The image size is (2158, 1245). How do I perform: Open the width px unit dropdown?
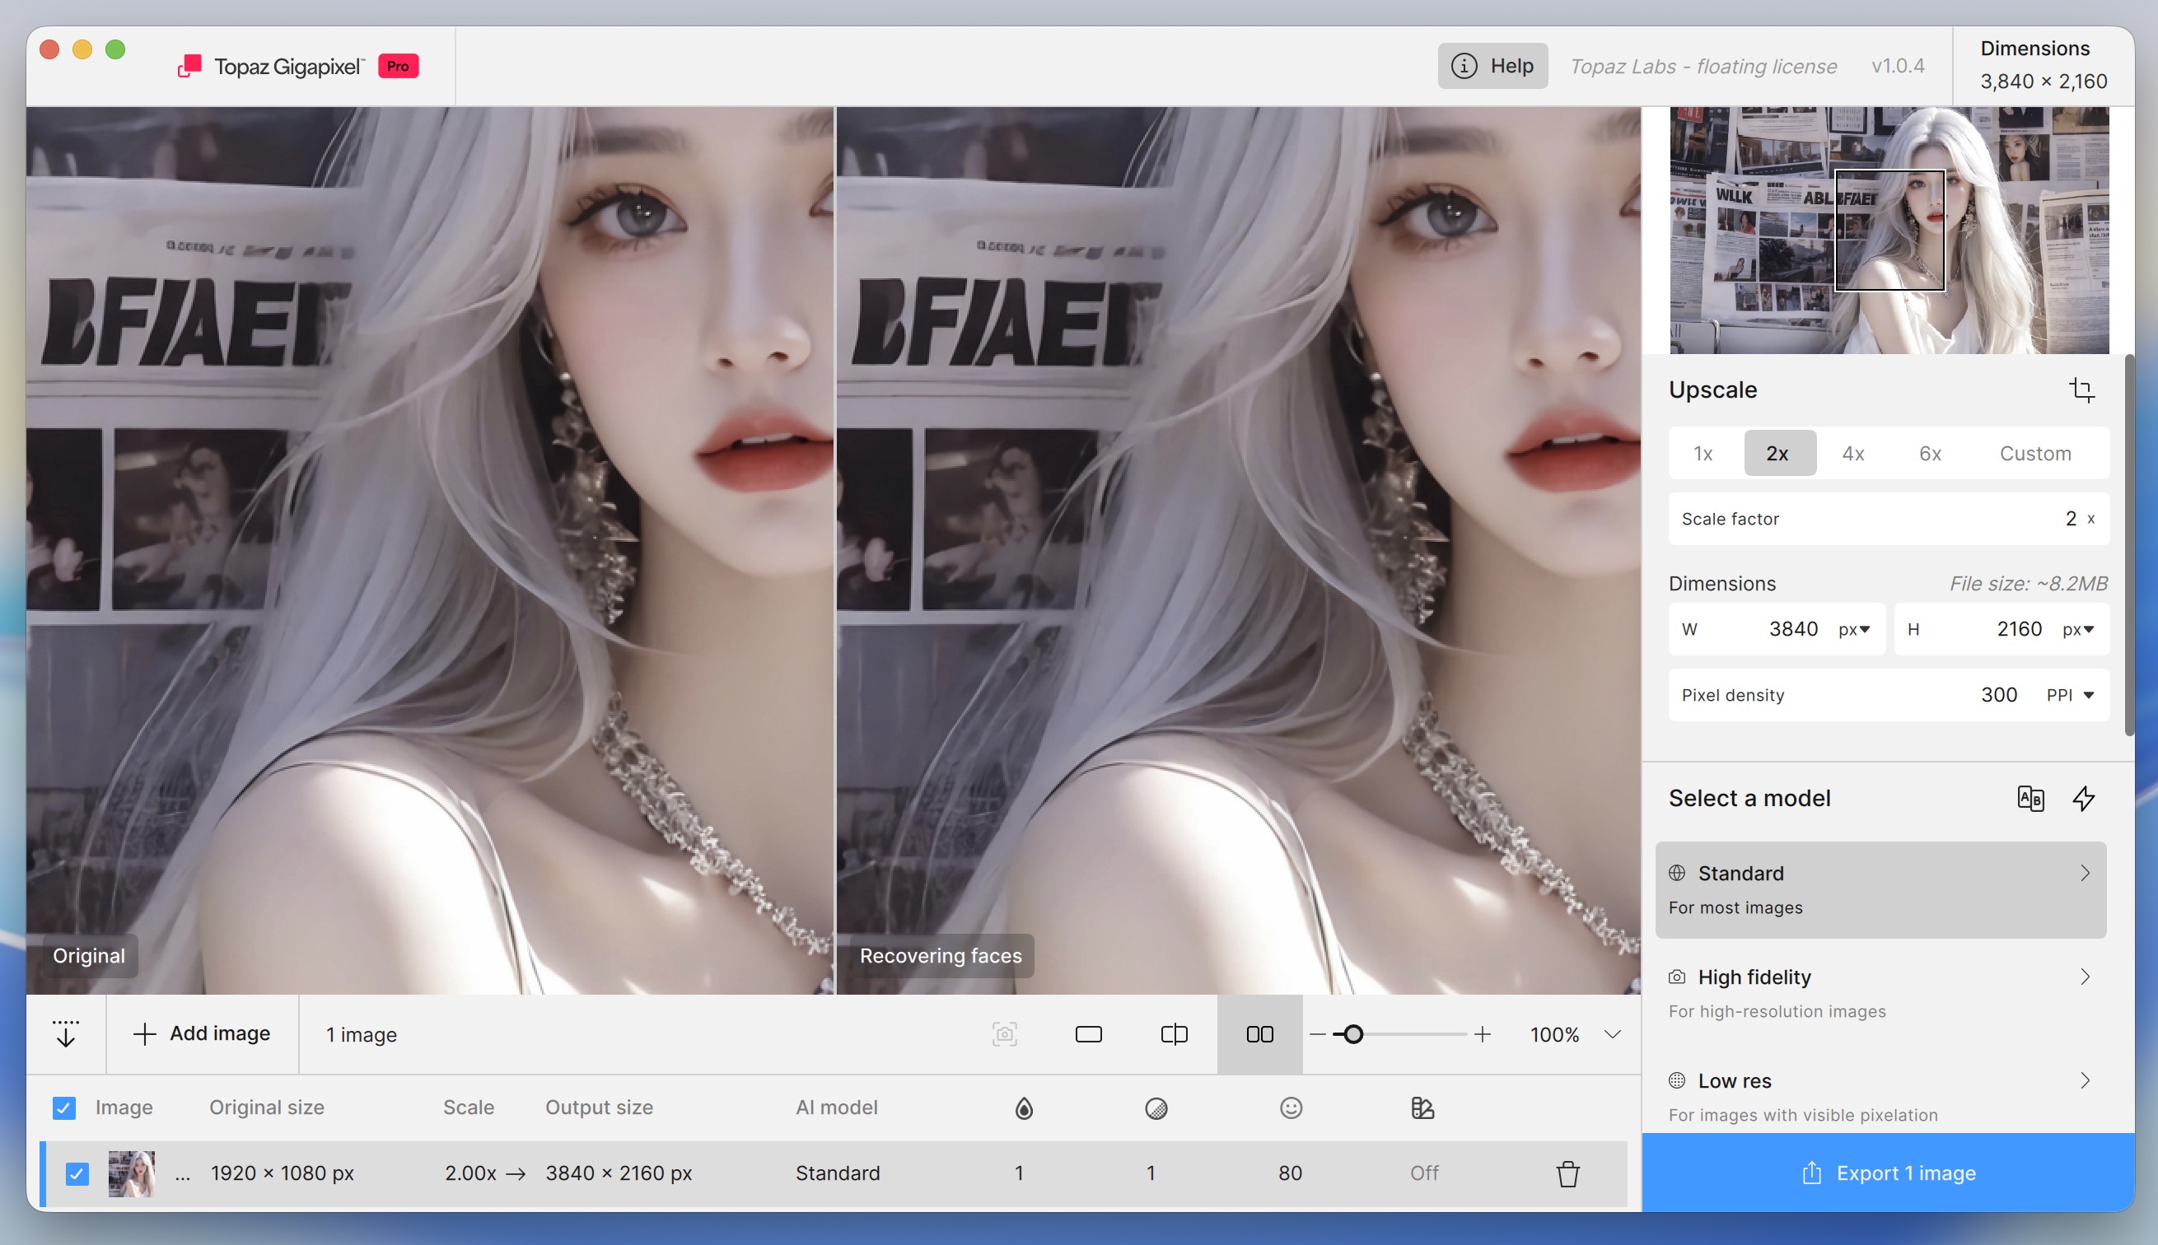[1854, 629]
